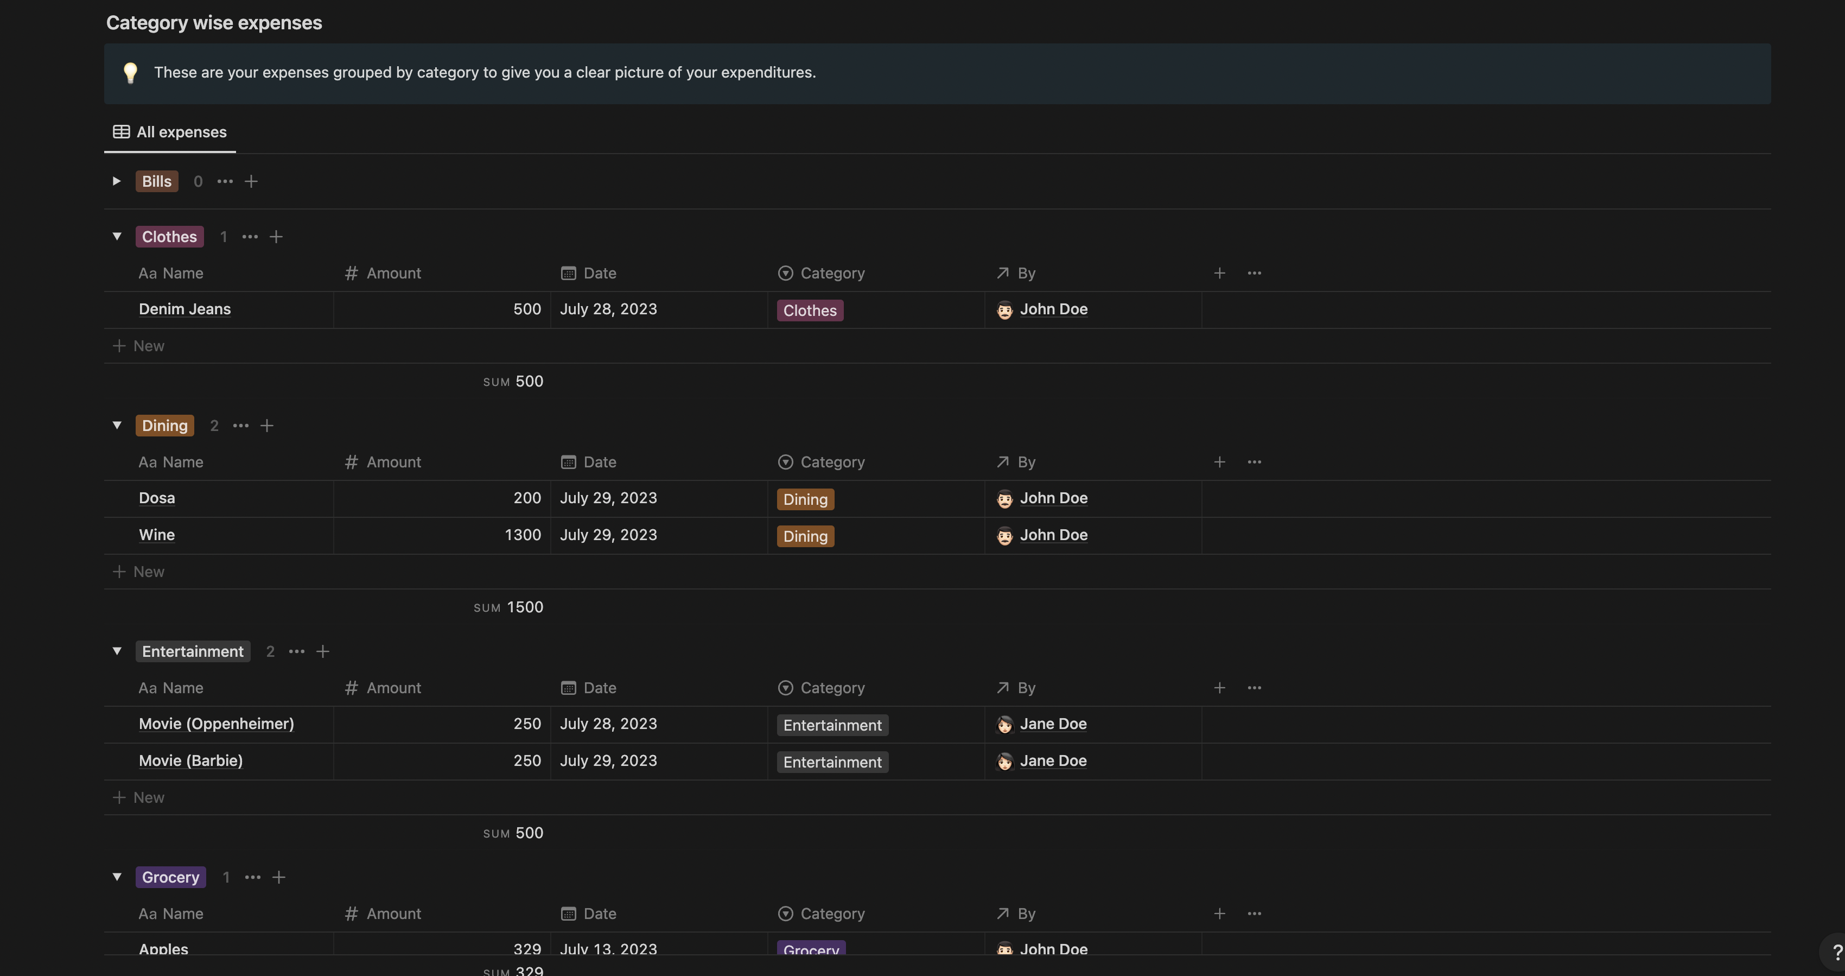
Task: Select the All expenses tab
Action: [170, 132]
